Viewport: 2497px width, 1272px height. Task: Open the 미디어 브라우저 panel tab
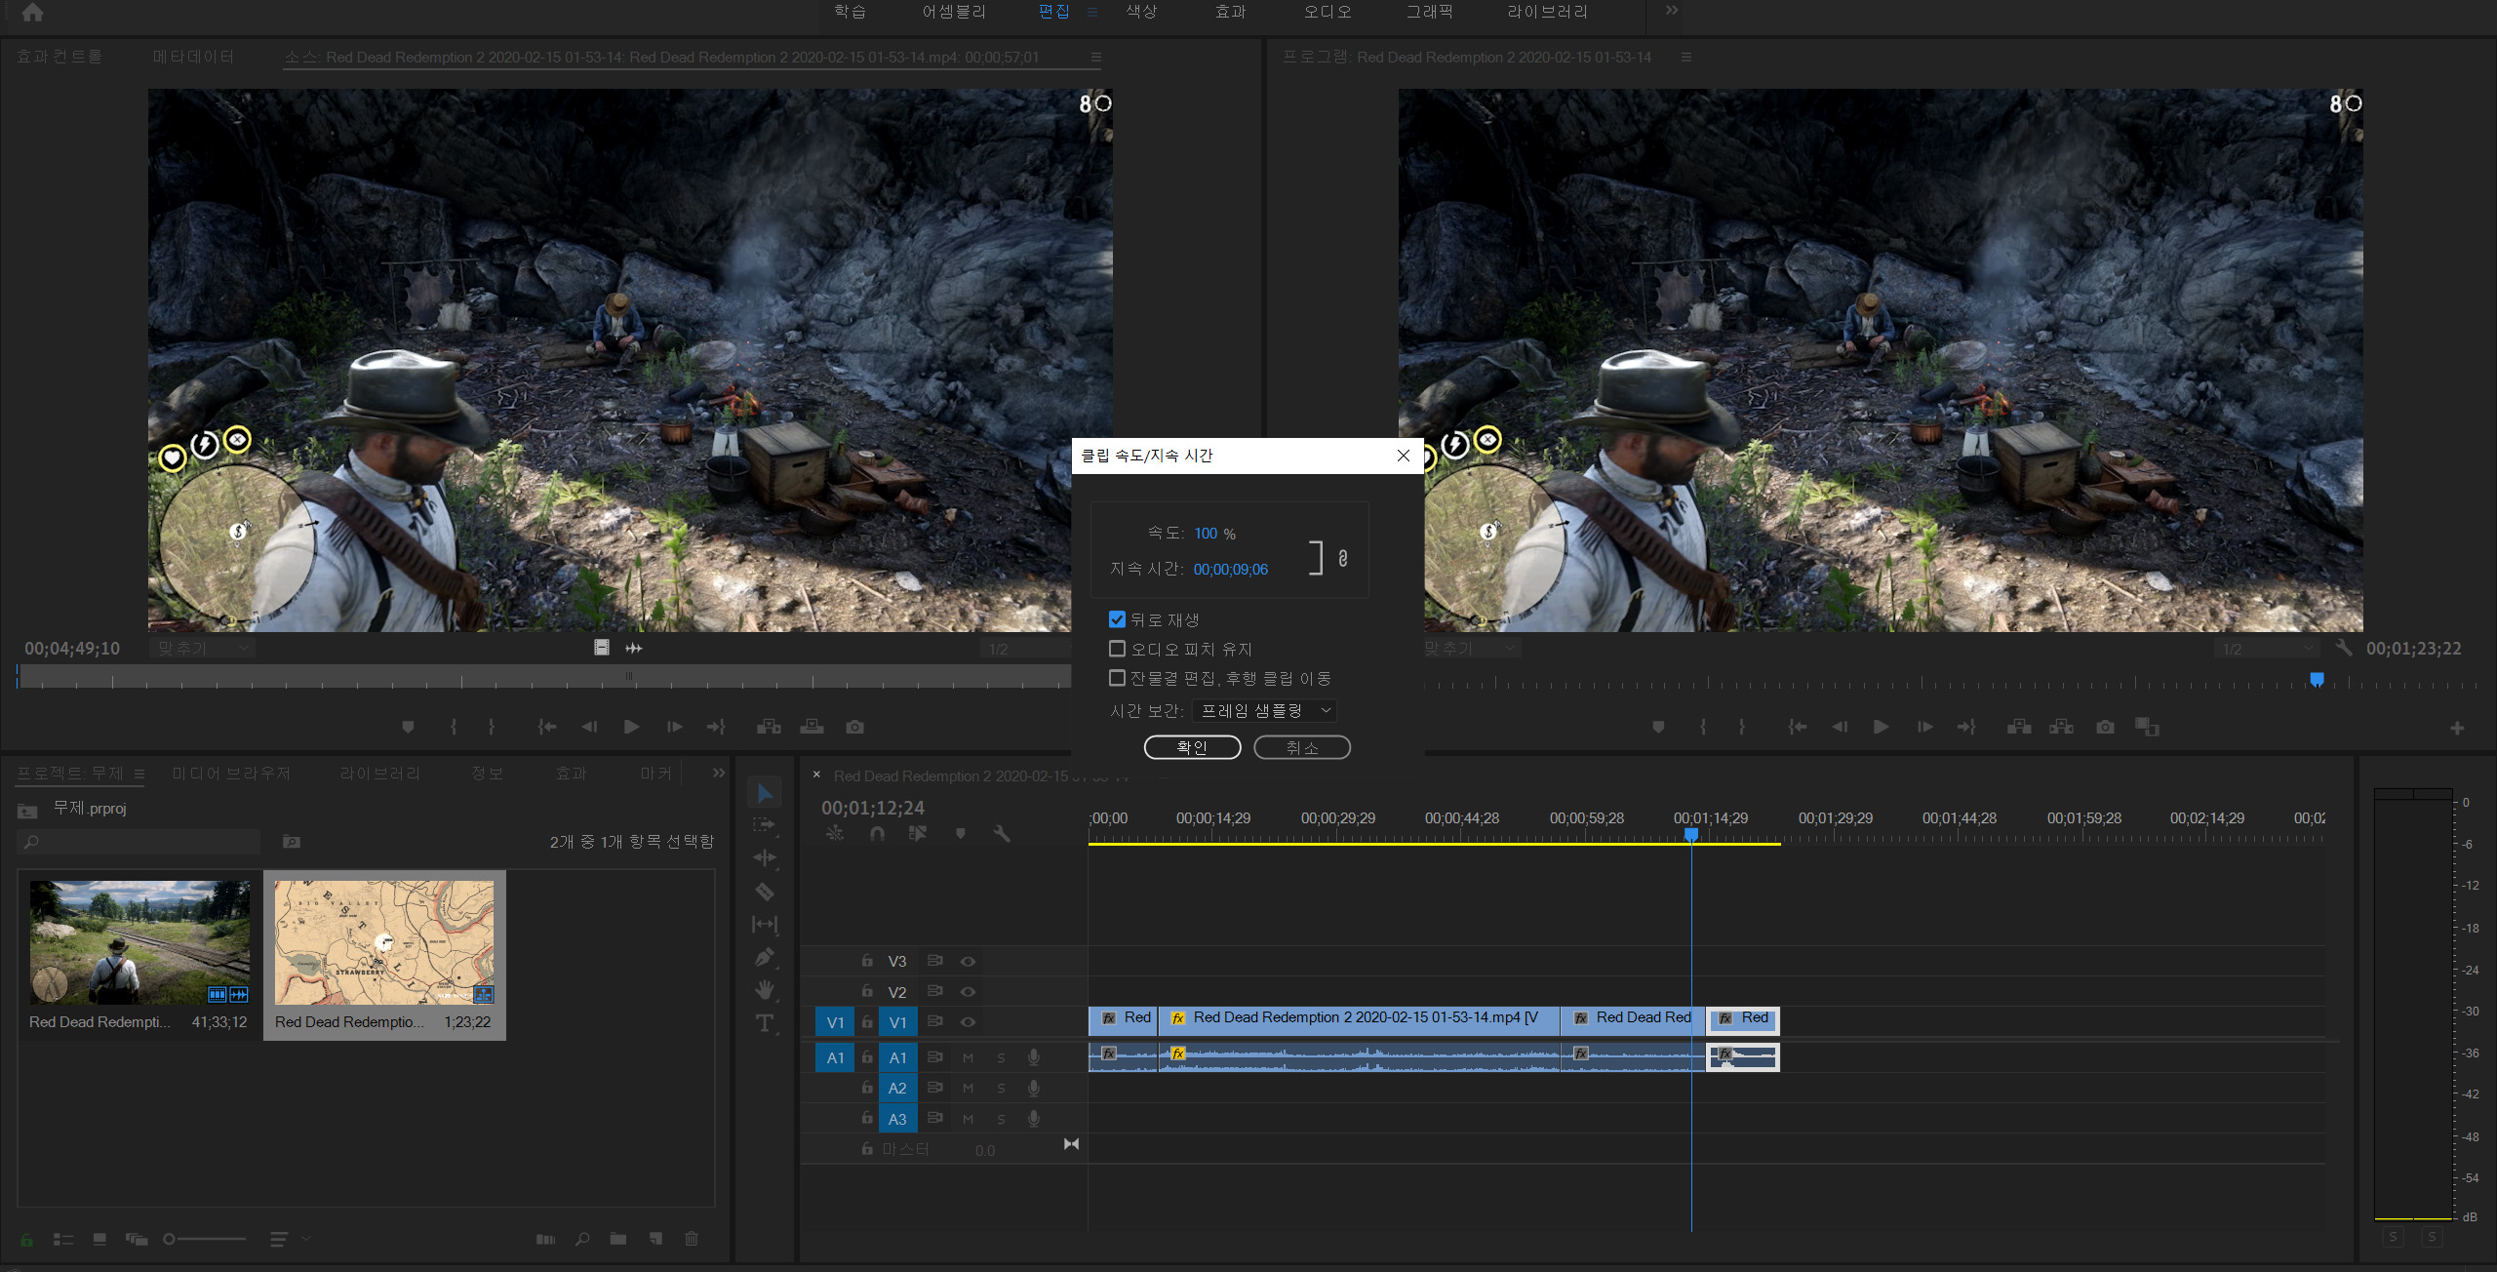pos(231,774)
